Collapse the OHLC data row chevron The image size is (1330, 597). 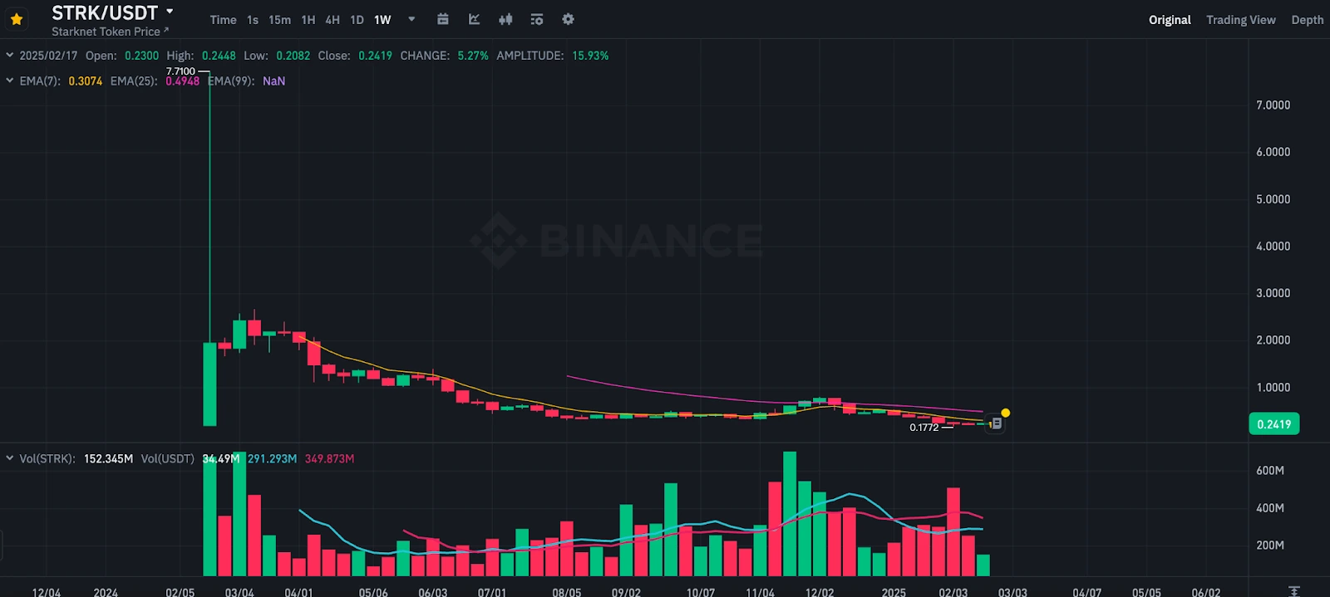coord(10,56)
